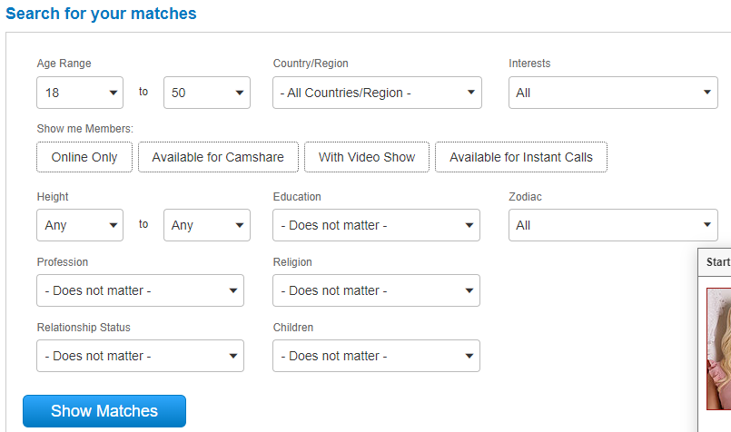Image resolution: width=731 pixels, height=432 pixels.
Task: Open the maximum Age Range dropdown
Action: pos(206,93)
